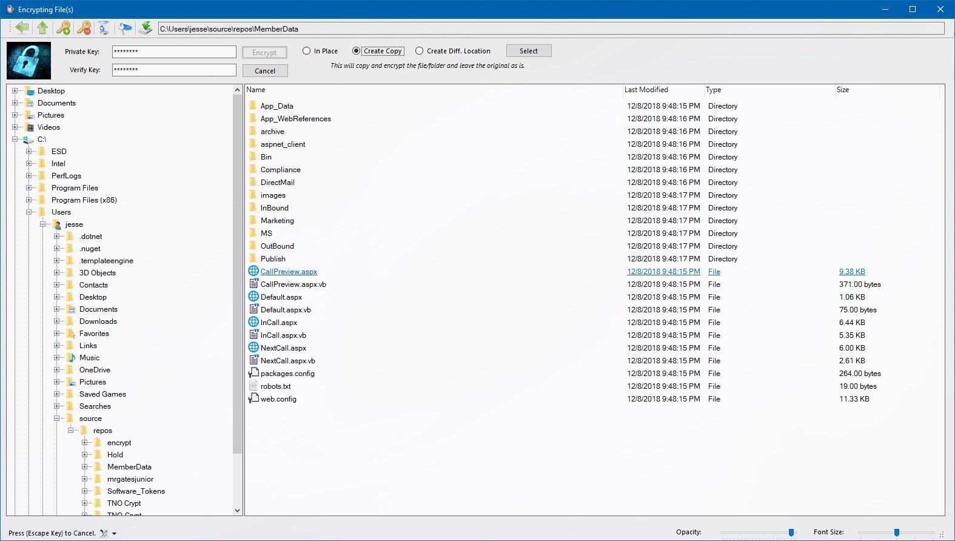955x541 pixels.
Task: Click the tree panel scroll up arrow
Action: click(237, 90)
